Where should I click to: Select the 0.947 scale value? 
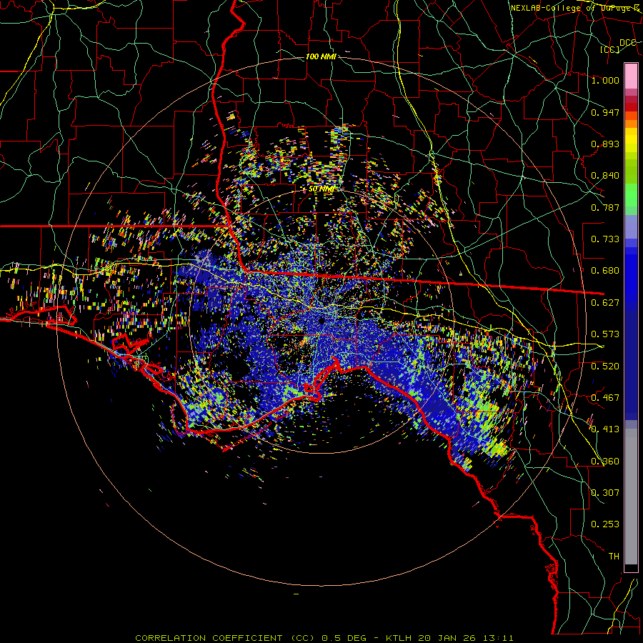click(605, 112)
